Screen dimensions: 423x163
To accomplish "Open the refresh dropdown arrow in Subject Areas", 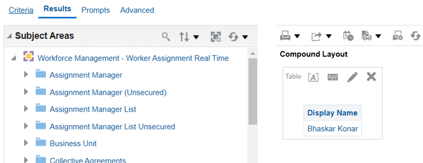I will (x=245, y=37).
